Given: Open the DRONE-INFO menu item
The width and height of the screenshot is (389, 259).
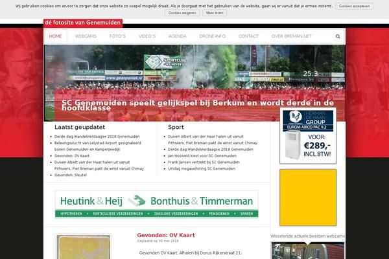Looking at the screenshot, I should tap(213, 36).
